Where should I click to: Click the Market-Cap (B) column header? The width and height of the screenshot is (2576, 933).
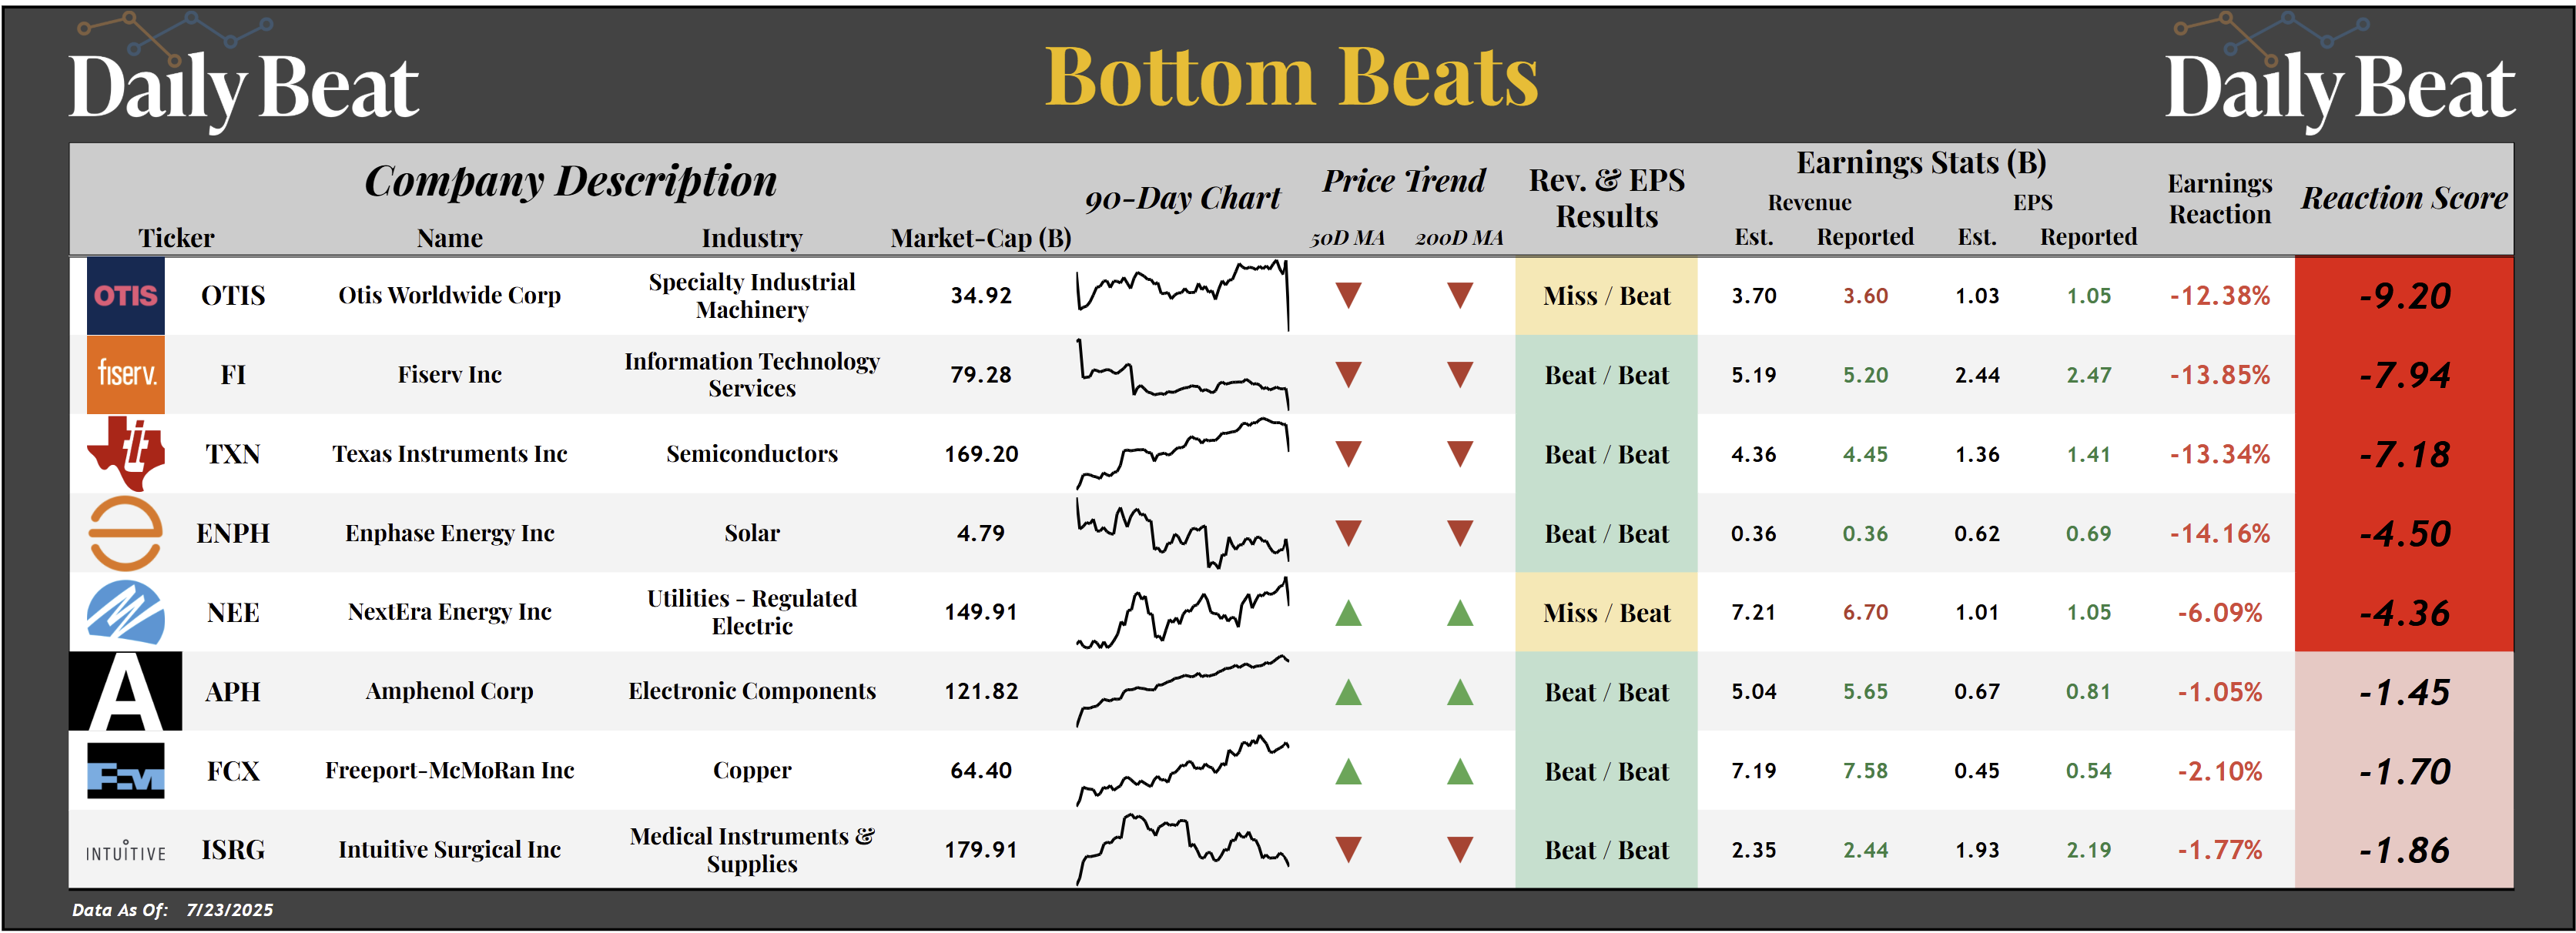click(x=980, y=238)
